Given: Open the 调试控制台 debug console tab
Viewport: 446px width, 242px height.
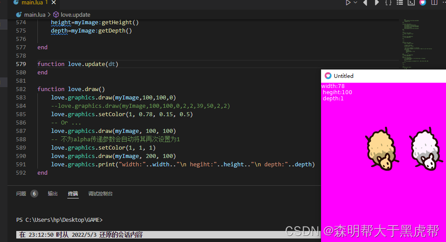Looking at the screenshot, I should click(x=100, y=194).
